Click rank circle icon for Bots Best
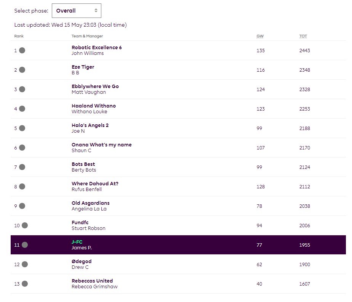Screen dimensions: 352x302 (x=22, y=167)
